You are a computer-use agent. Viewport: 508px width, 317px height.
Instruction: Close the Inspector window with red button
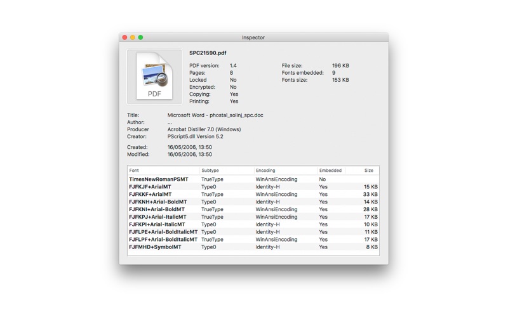tap(124, 37)
